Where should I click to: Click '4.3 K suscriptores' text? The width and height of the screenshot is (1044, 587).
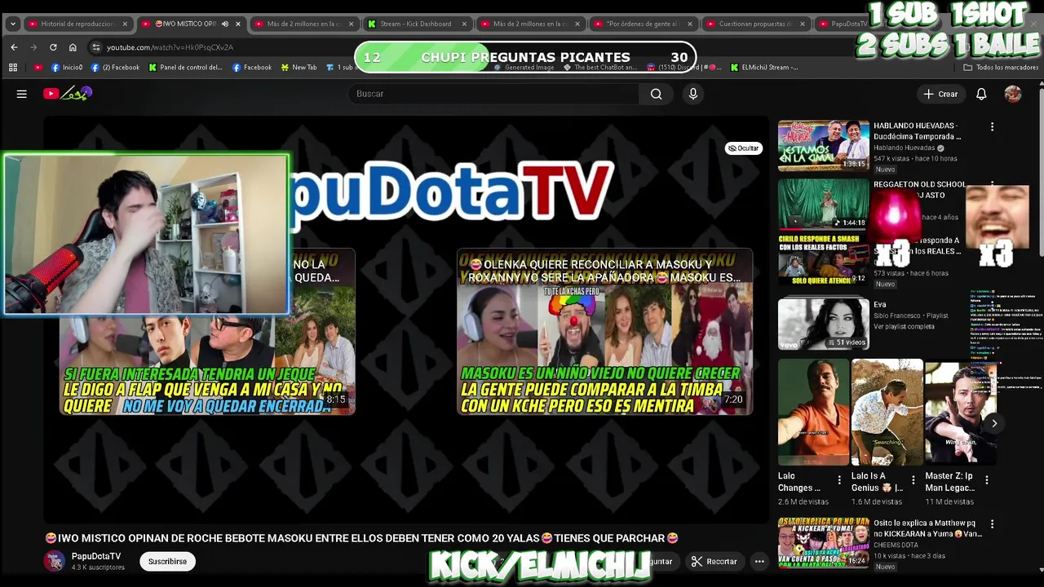[x=98, y=567]
